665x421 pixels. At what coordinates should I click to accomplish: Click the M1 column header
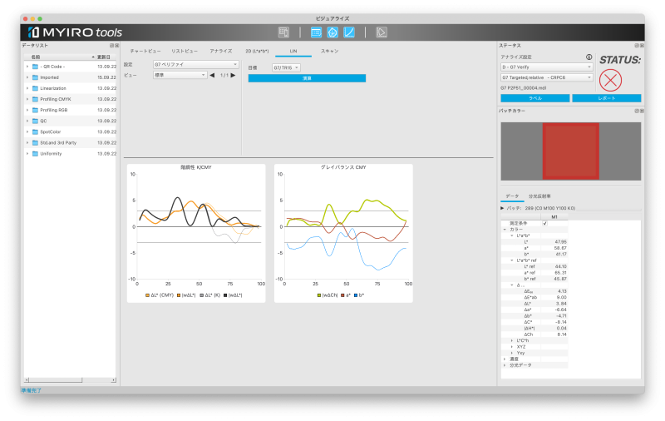point(554,217)
